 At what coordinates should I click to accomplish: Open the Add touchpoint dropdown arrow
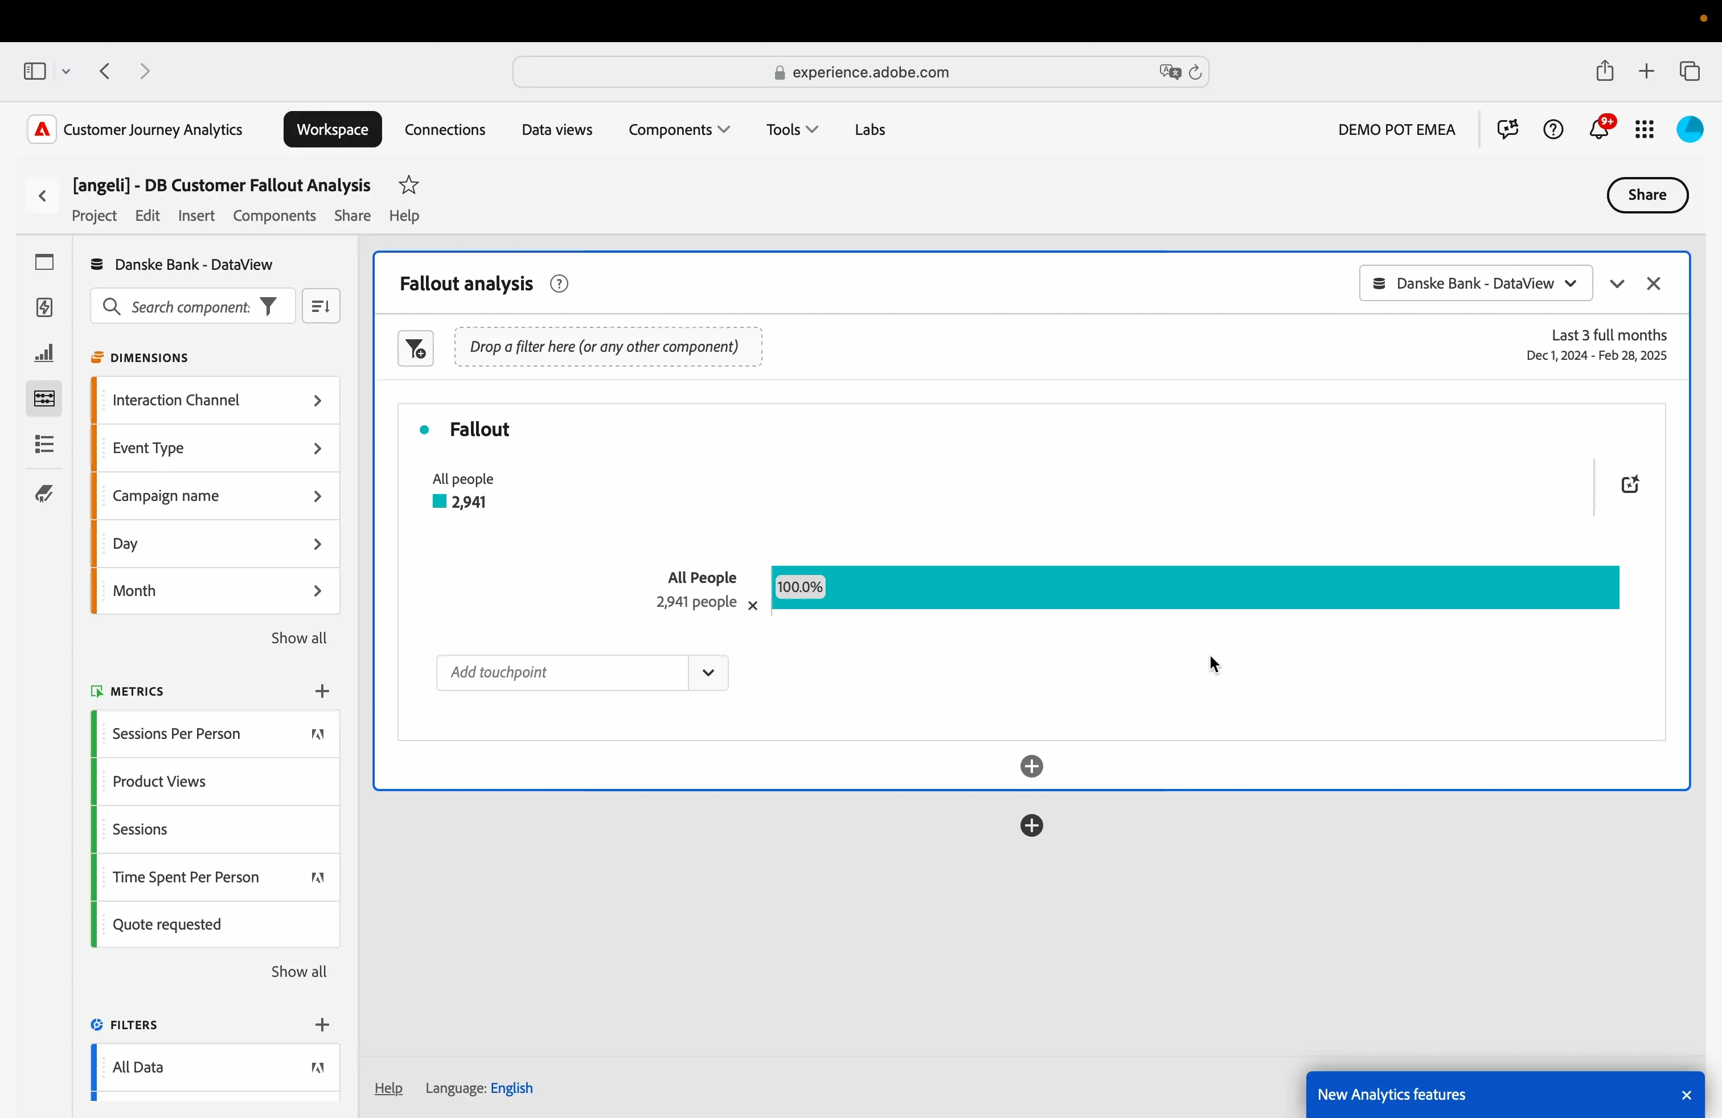tap(708, 672)
